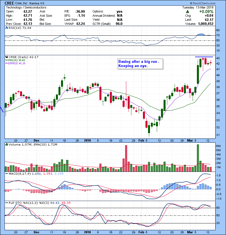Click the green up-arrow change icon

point(188,11)
